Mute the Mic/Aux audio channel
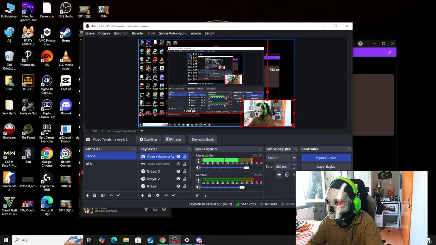436x245 pixels. (x=198, y=187)
